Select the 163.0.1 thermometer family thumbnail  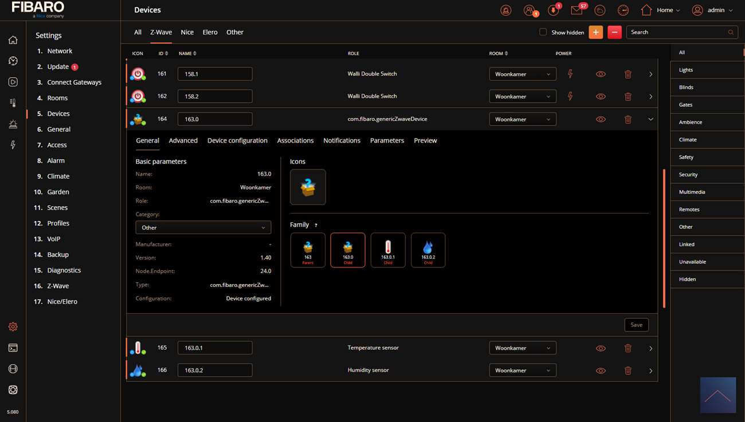click(x=388, y=250)
